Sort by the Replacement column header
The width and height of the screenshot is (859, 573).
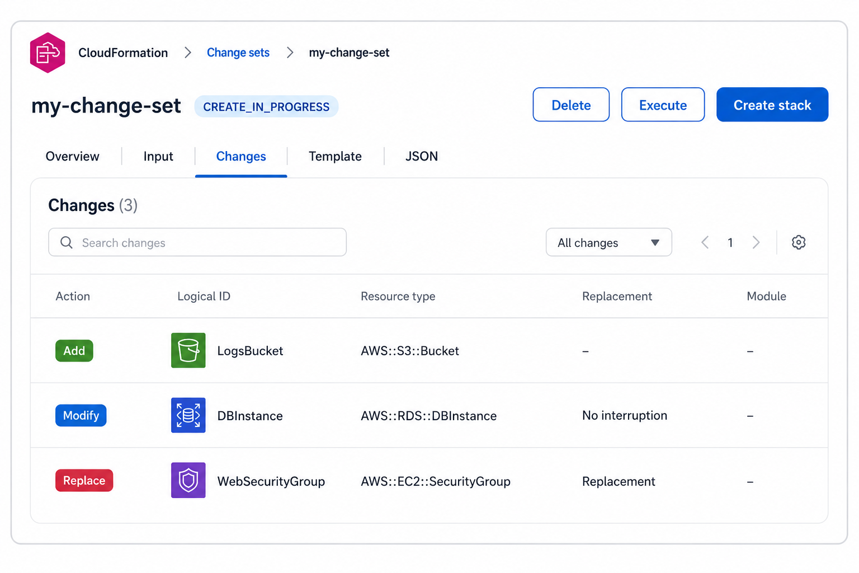[x=617, y=296]
